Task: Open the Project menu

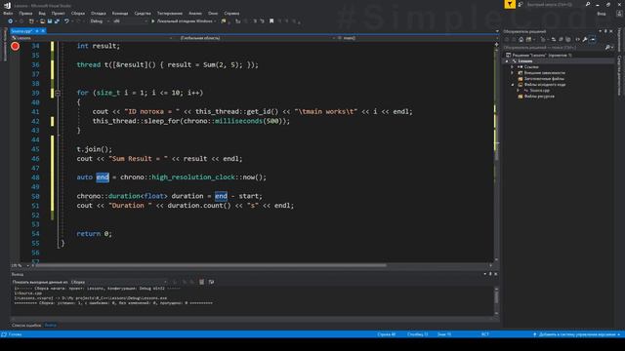Action: click(x=59, y=13)
